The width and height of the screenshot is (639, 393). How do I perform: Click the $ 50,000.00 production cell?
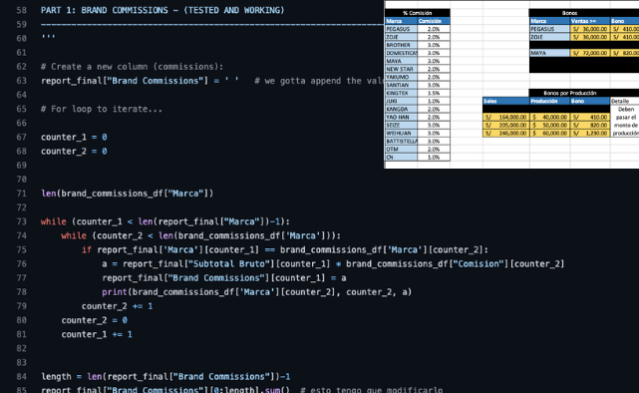click(x=549, y=125)
